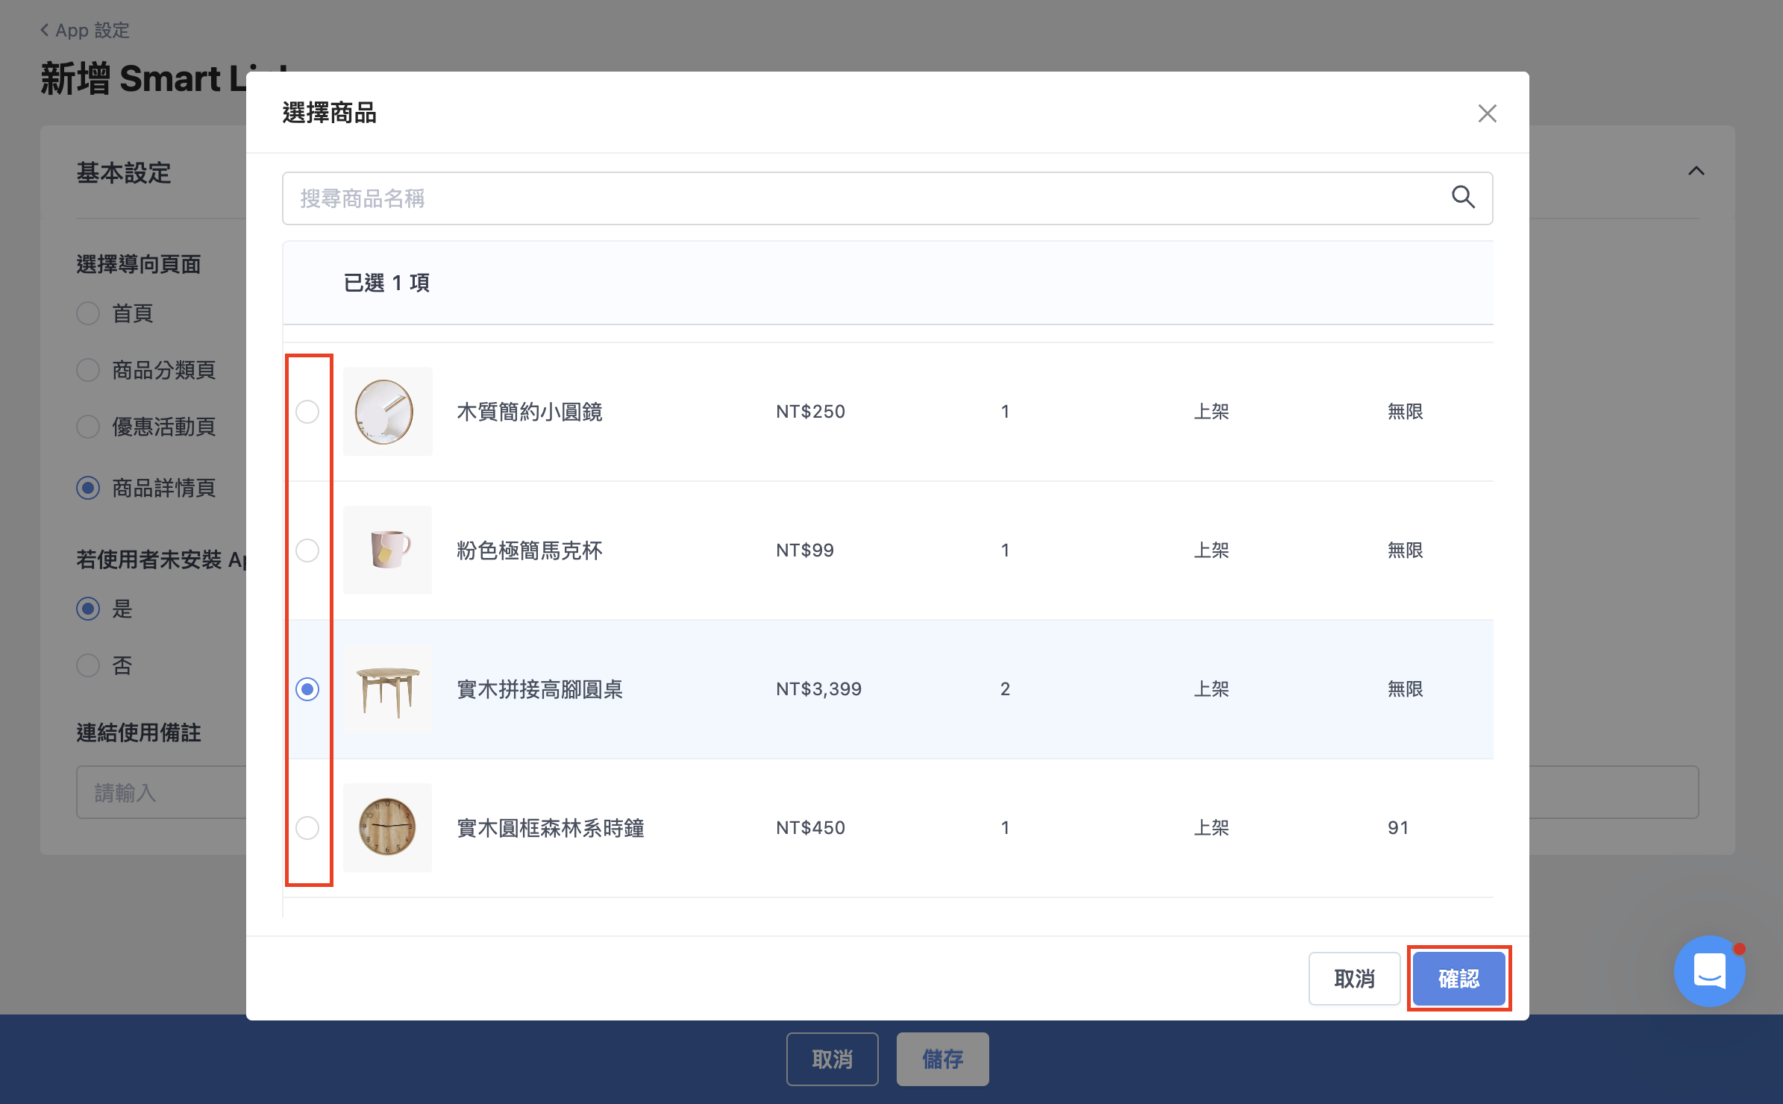Choose the 商品詳情頁 radio option
Screen dimensions: 1783x1104
pos(88,488)
